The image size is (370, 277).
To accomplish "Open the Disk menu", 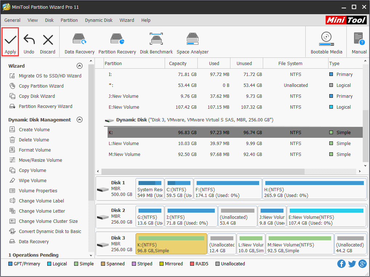I will (x=49, y=20).
